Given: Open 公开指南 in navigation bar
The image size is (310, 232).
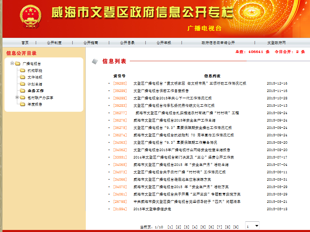Looking at the screenshot, I should pyautogui.click(x=91, y=43).
